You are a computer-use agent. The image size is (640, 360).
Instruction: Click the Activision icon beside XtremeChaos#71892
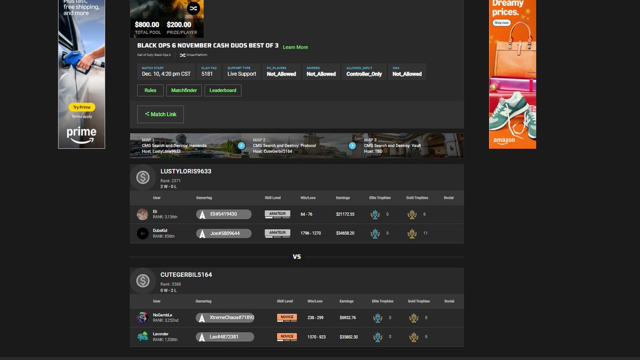202,318
